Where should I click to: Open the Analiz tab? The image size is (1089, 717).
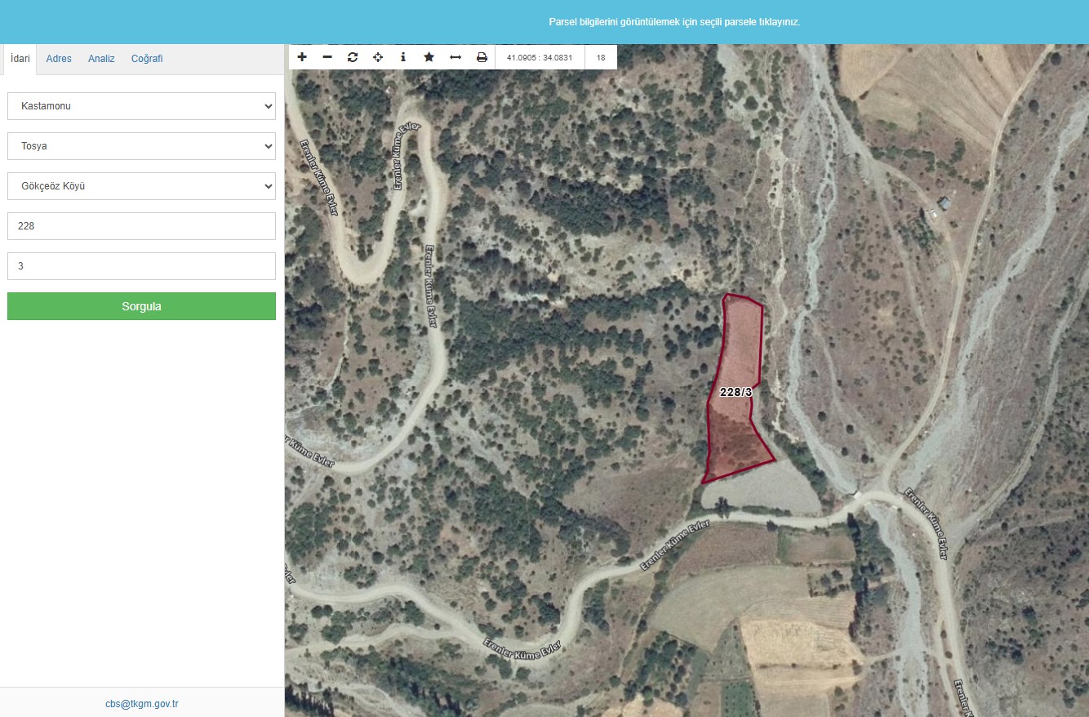point(101,59)
